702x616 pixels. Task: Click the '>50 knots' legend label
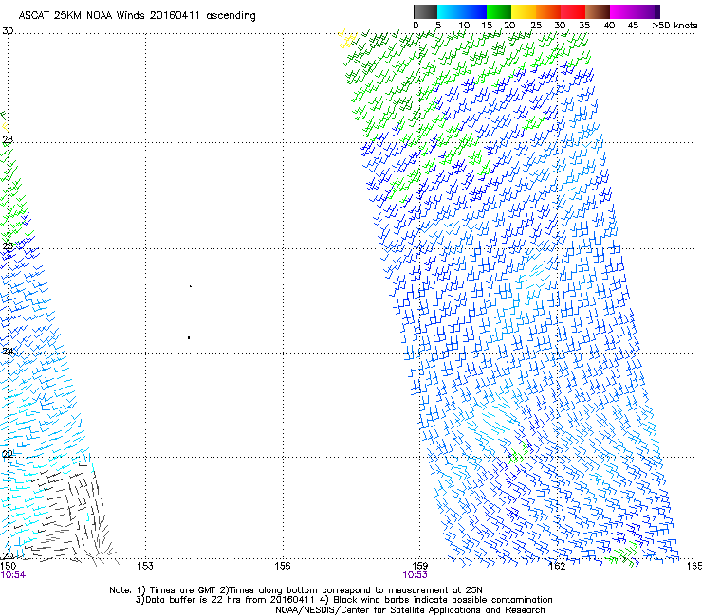[674, 26]
